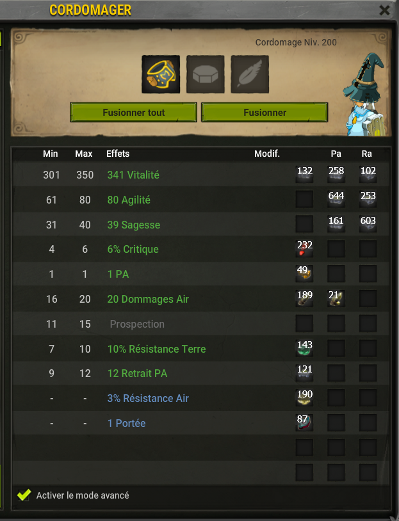
Task: Click the Cordomage wizard character portrait
Action: point(366,95)
